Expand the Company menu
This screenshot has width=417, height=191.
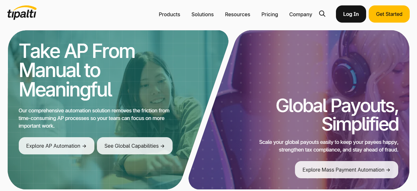click(x=301, y=14)
